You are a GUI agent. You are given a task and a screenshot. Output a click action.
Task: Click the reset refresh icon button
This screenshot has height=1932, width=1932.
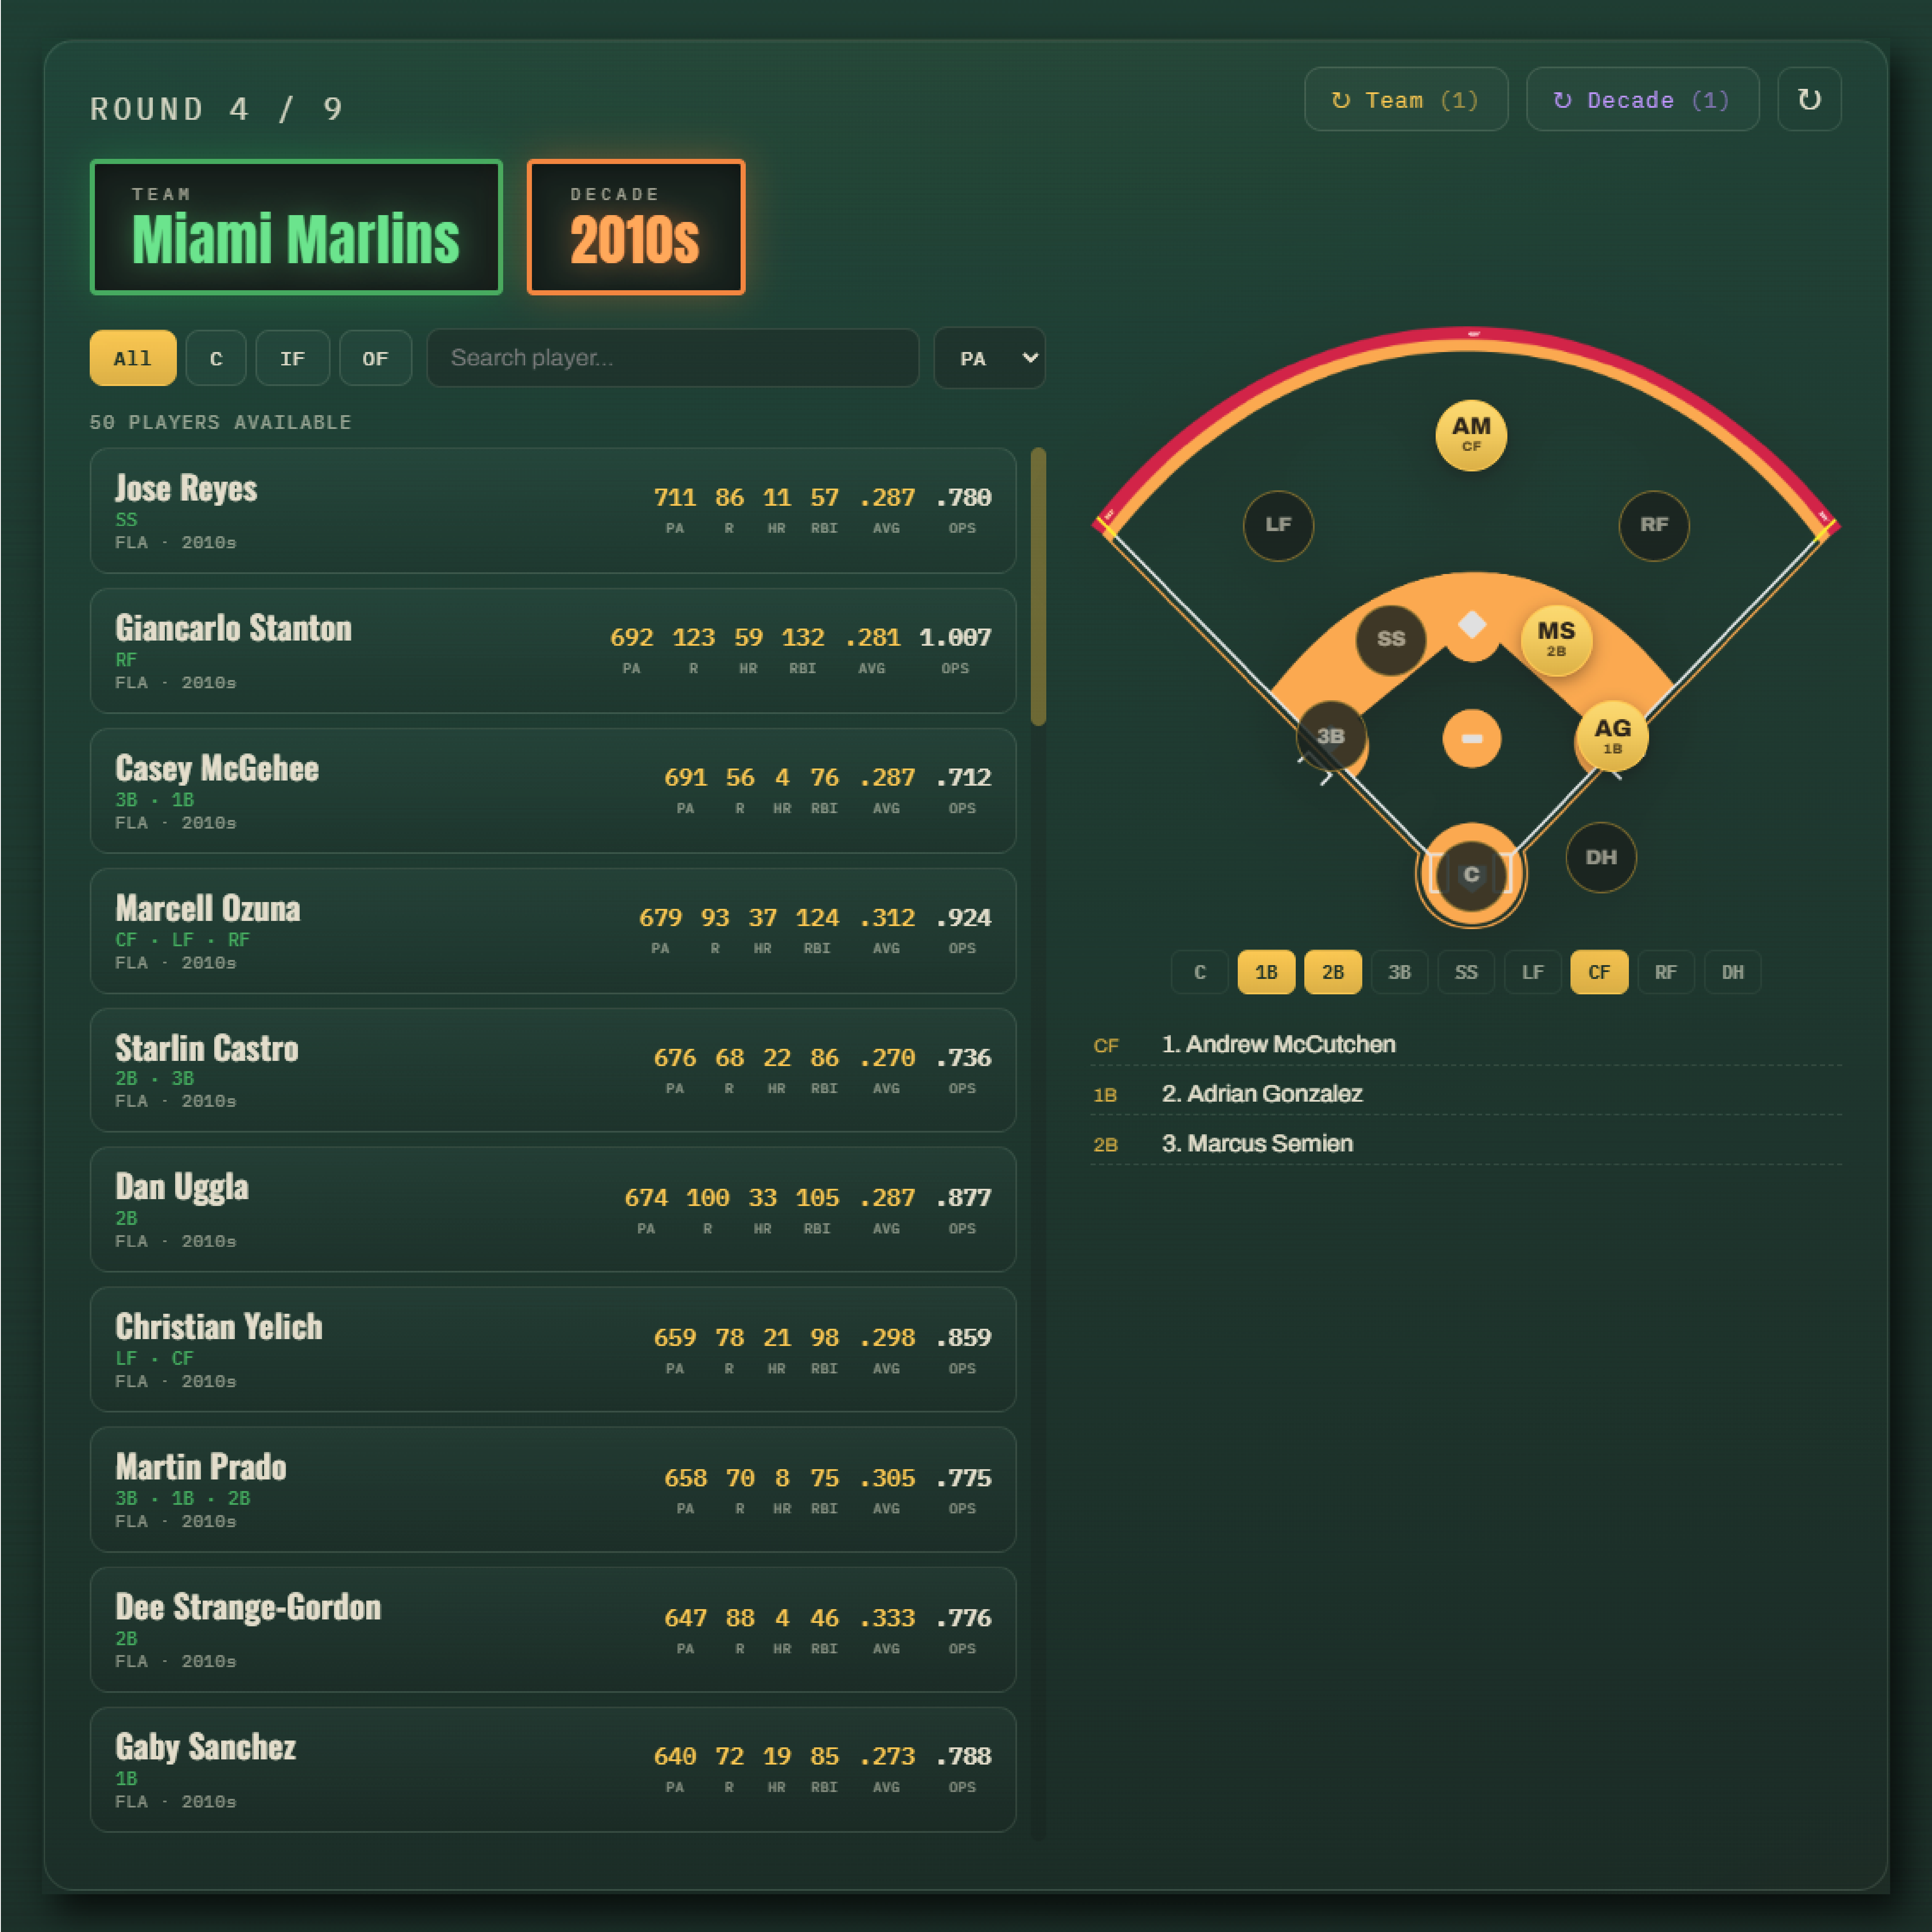(1809, 99)
